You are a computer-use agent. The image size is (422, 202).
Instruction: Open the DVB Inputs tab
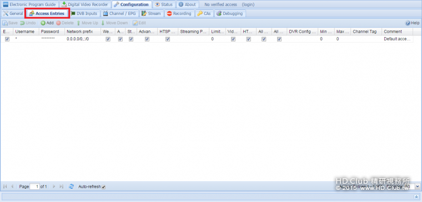point(84,13)
